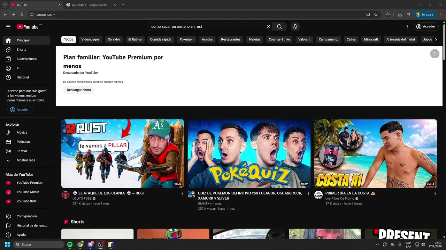The image size is (446, 250).
Task: Open the YouTube hamburger guide menu
Action: (x=8, y=27)
